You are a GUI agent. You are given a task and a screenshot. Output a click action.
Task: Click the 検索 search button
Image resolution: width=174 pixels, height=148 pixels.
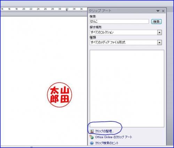tap(156, 22)
